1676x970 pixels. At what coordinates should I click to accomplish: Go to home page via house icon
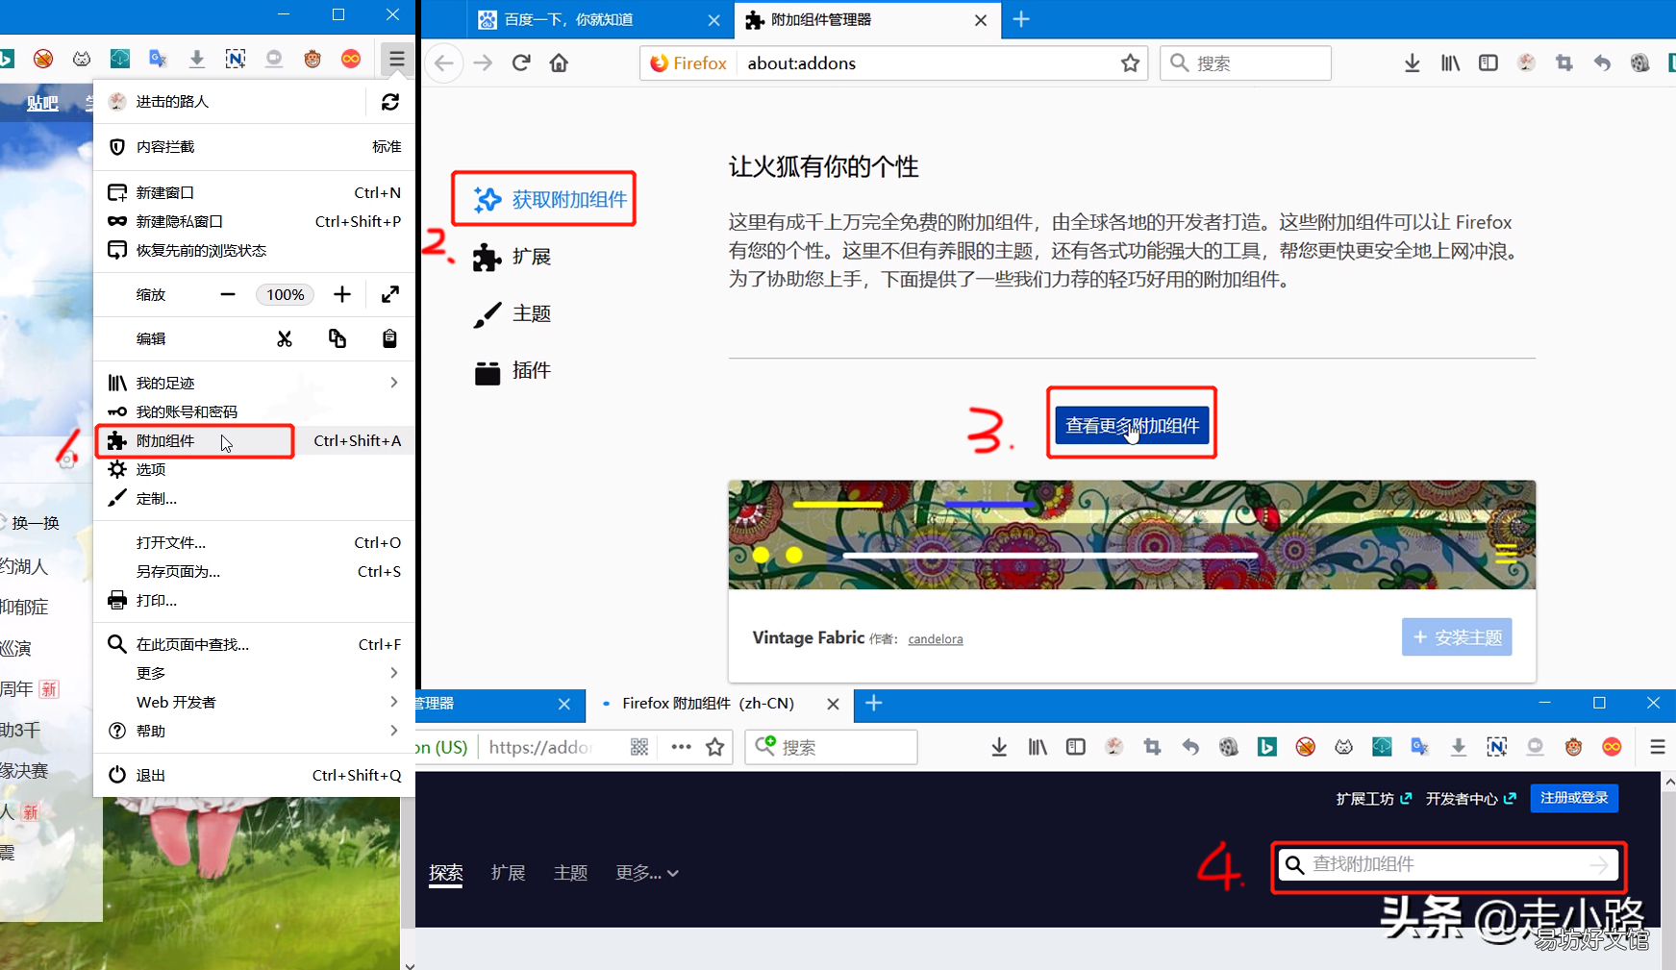click(x=559, y=63)
